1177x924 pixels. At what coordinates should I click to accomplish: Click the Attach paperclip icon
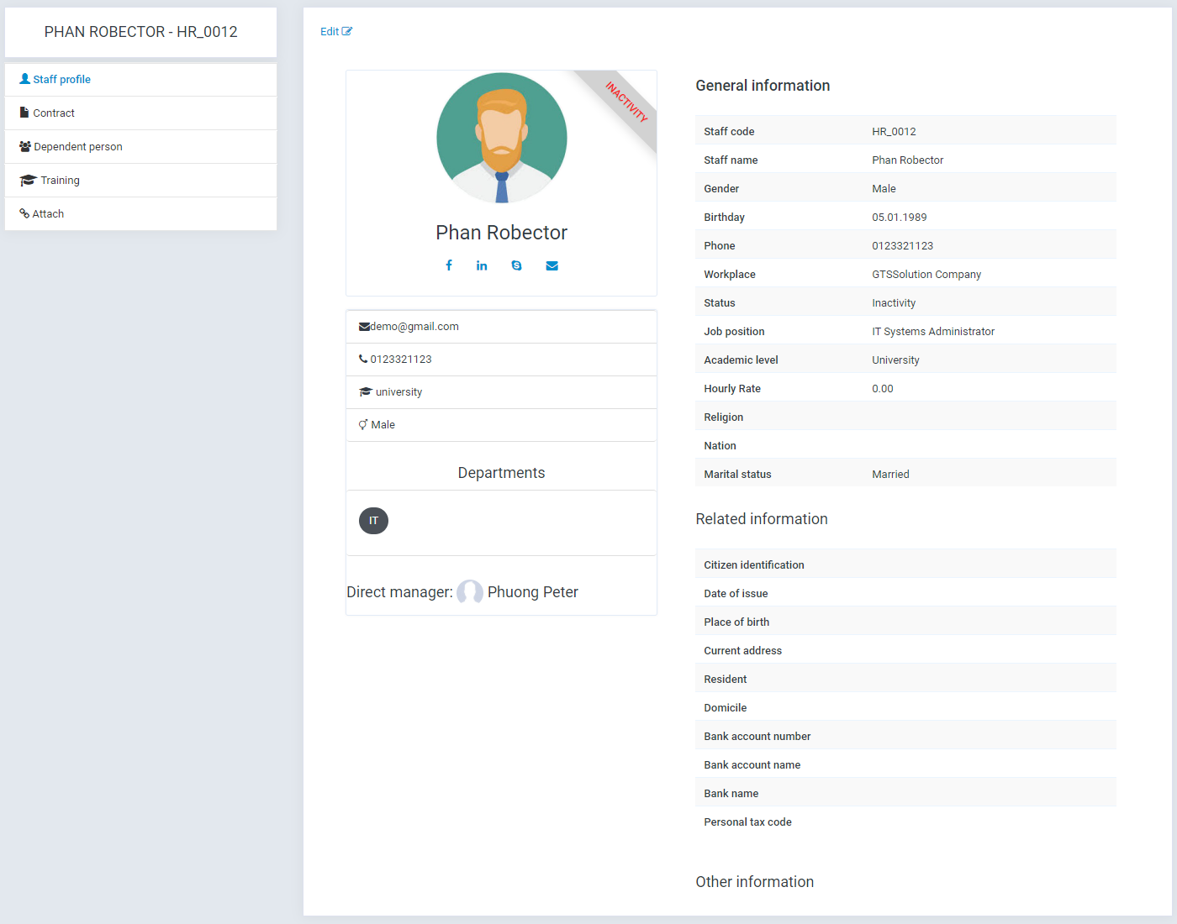point(24,213)
